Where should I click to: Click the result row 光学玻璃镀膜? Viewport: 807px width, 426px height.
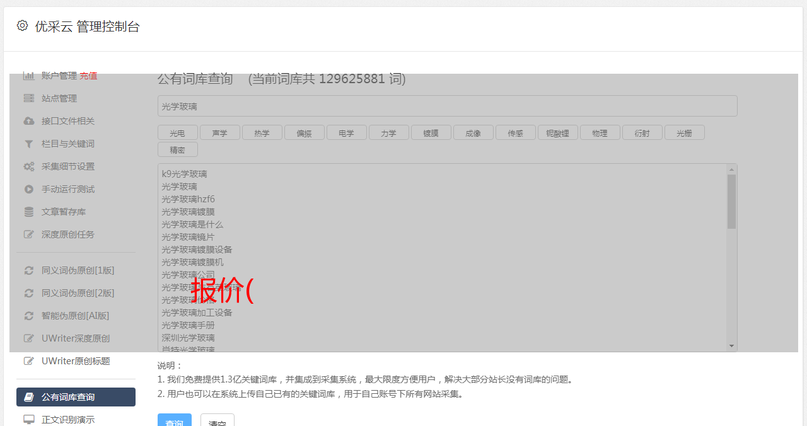click(188, 212)
